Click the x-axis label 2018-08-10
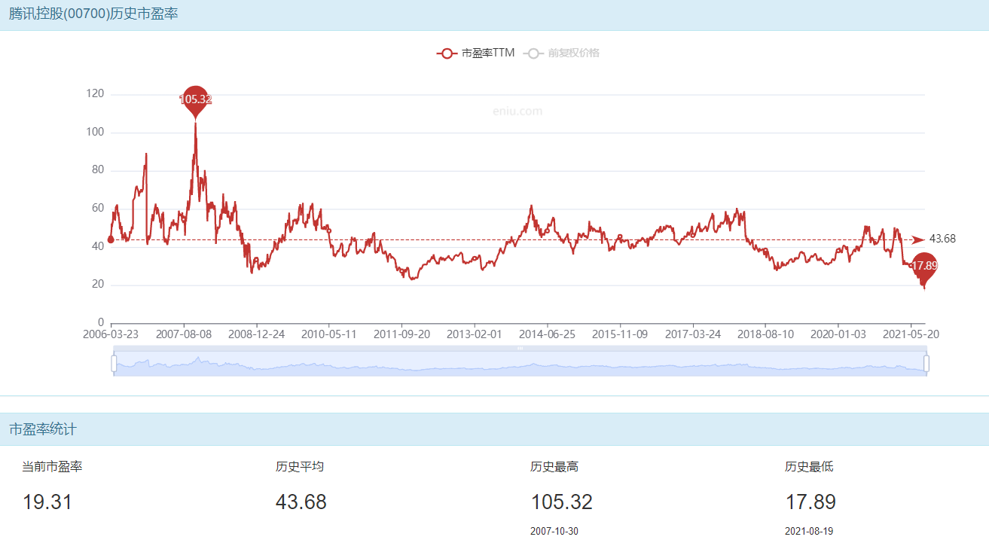 765,334
